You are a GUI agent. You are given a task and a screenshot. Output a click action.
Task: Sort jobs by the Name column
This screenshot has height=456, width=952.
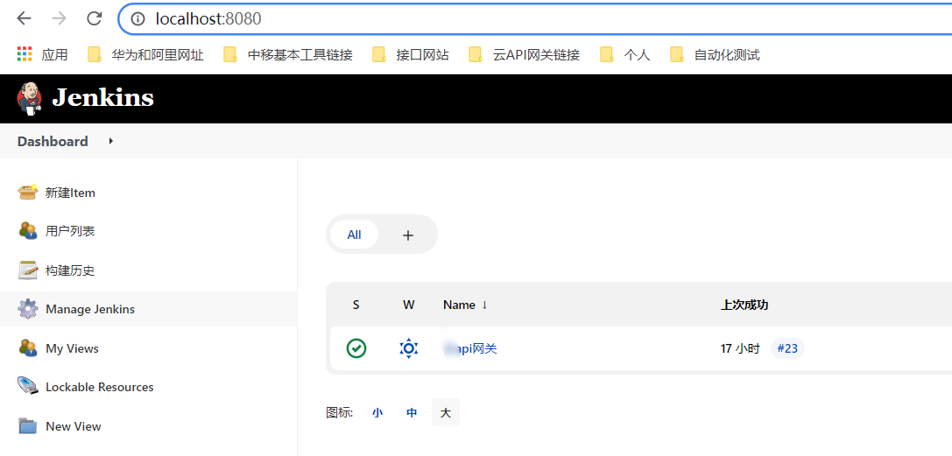coord(465,305)
